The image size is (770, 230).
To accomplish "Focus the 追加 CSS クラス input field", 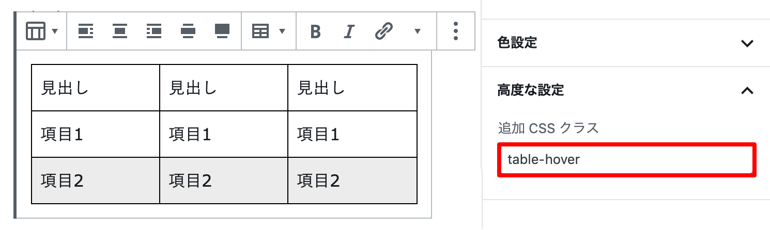I will point(626,160).
